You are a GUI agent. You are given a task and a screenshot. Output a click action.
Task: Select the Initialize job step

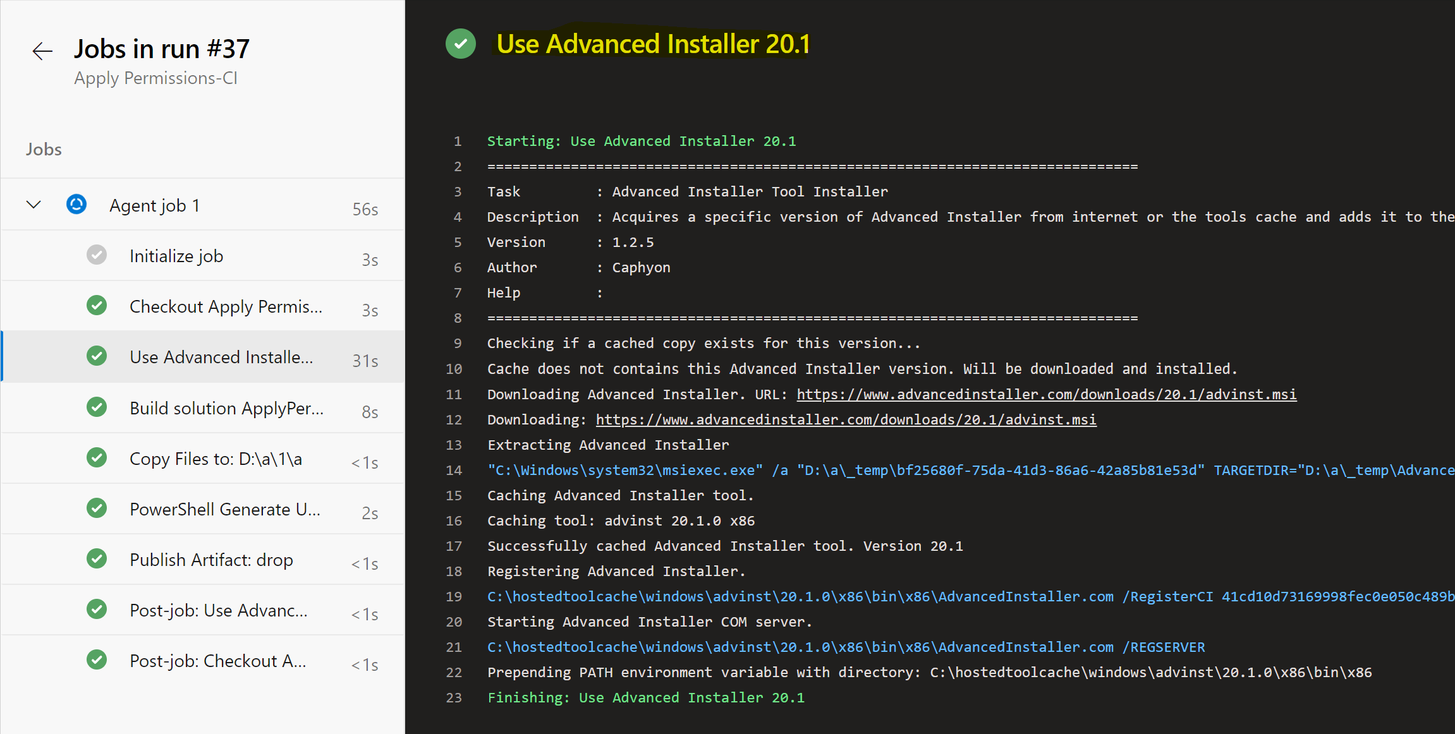[x=176, y=256]
